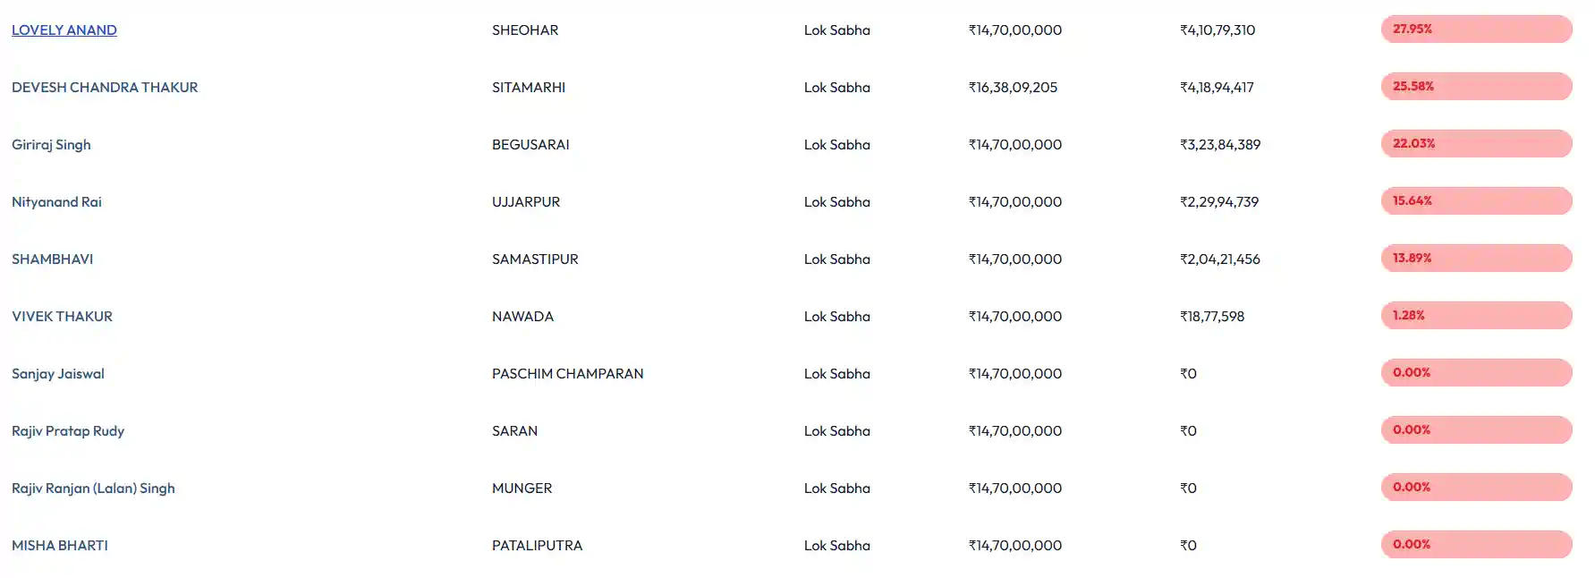Viewport: 1595px width, 578px height.
Task: Click the 27.95% progress bar
Action: click(x=1476, y=29)
